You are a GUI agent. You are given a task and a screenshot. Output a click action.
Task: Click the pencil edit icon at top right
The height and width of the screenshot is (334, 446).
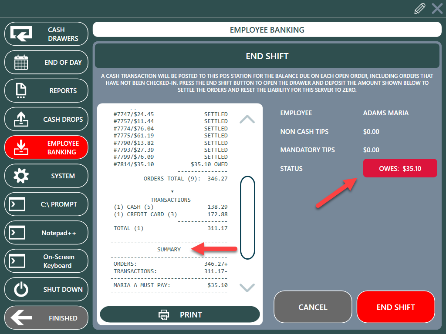coord(420,9)
